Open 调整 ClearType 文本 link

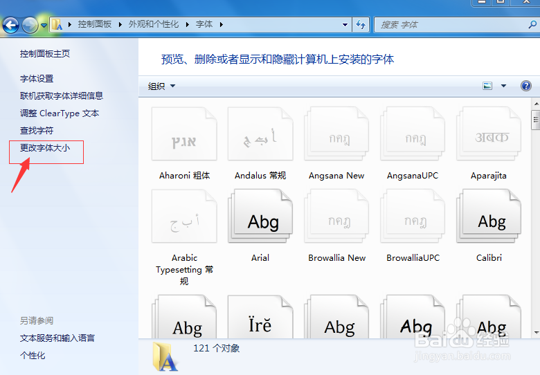click(x=60, y=113)
